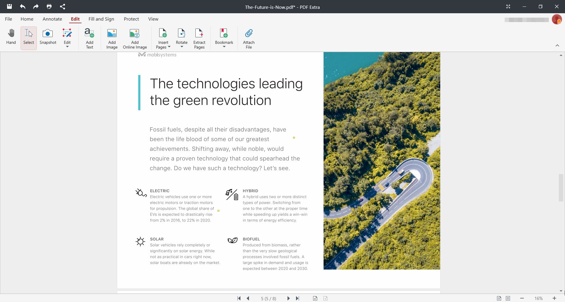Activate the Snapshot tool

click(48, 38)
